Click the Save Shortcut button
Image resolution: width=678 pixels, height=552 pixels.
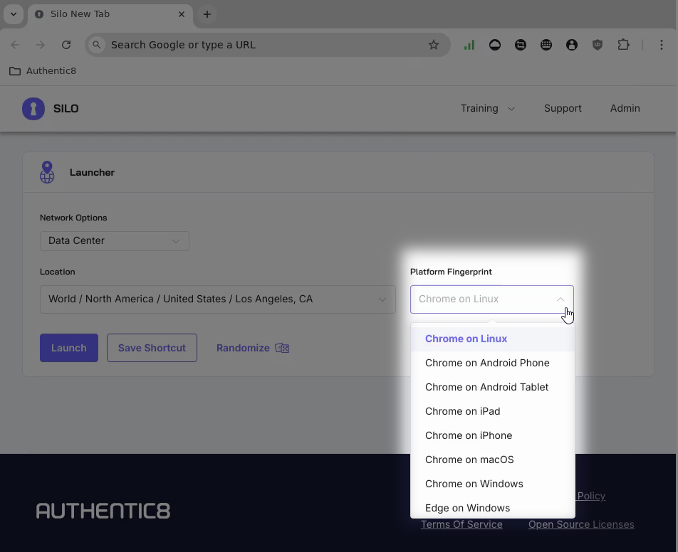click(x=152, y=348)
